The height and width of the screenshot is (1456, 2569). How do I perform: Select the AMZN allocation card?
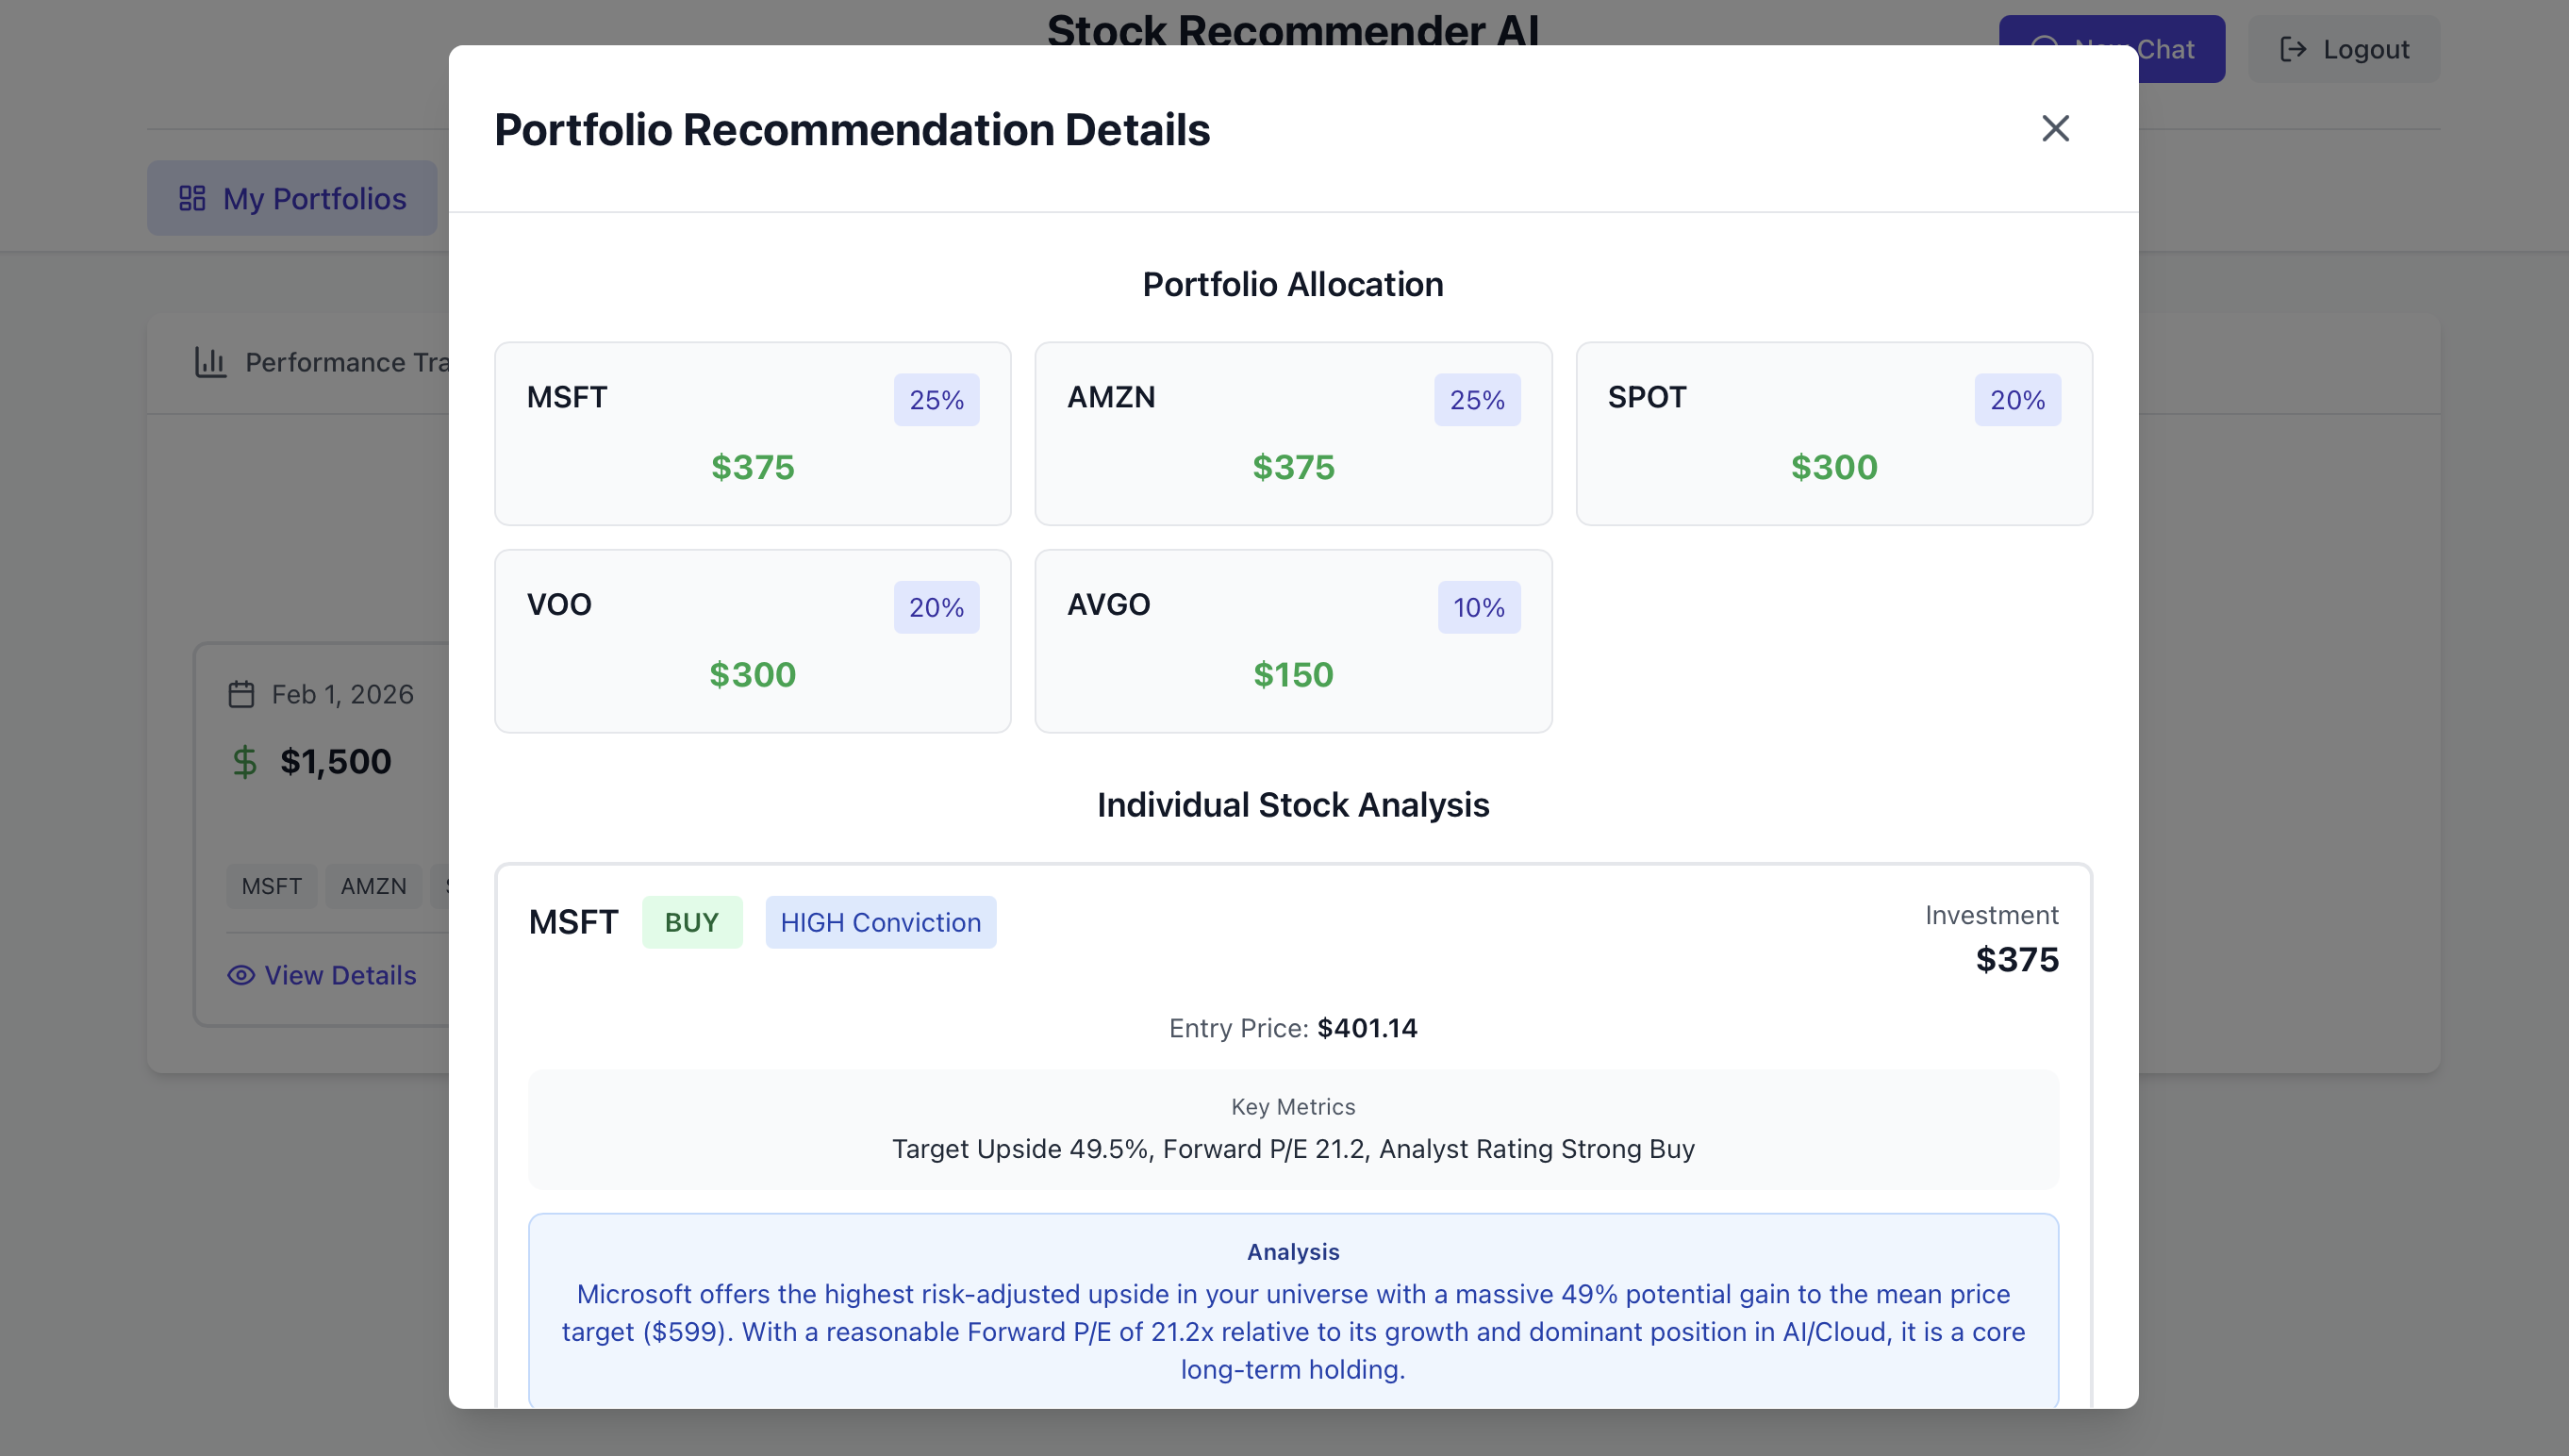click(1292, 434)
